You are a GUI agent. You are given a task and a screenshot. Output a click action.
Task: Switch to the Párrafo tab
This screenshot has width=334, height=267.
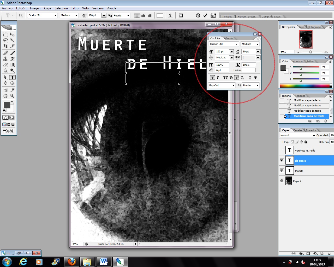[228, 38]
